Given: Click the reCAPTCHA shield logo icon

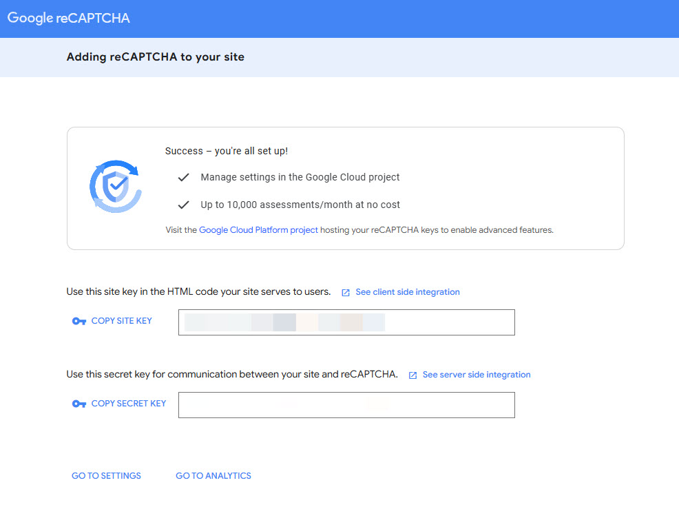Looking at the screenshot, I should (x=116, y=186).
